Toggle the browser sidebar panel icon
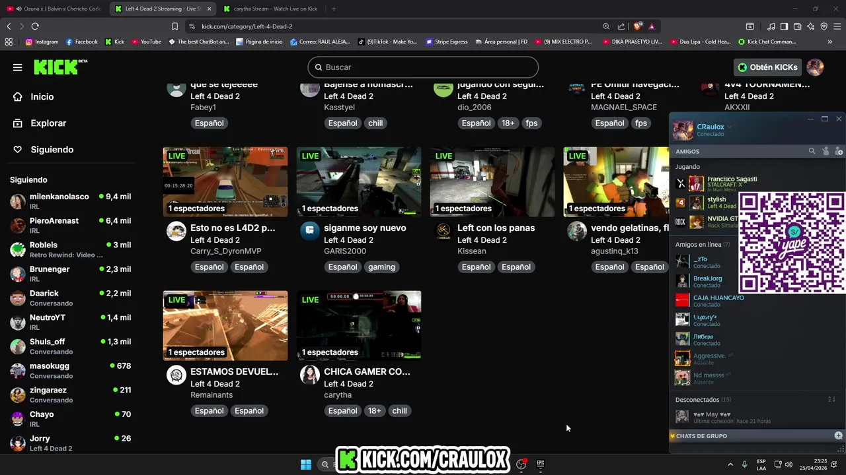The height and width of the screenshot is (475, 846). click(784, 26)
